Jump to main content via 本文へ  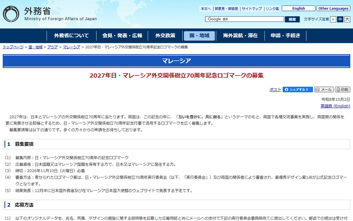tap(206, 9)
